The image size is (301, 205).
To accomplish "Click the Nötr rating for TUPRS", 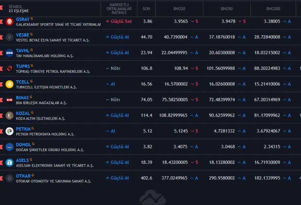I will point(113,68).
